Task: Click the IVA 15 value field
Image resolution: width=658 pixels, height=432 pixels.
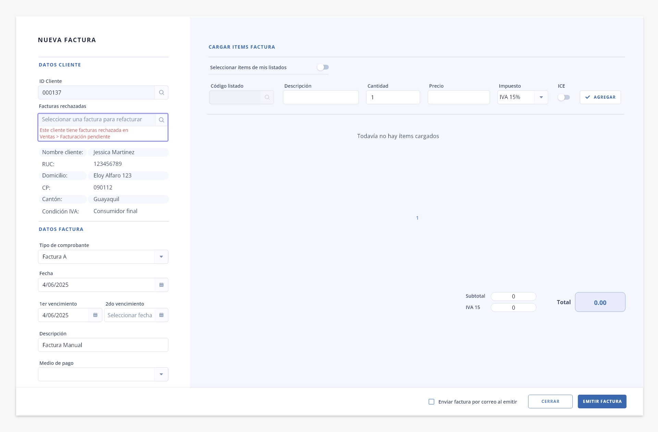Action: click(513, 308)
